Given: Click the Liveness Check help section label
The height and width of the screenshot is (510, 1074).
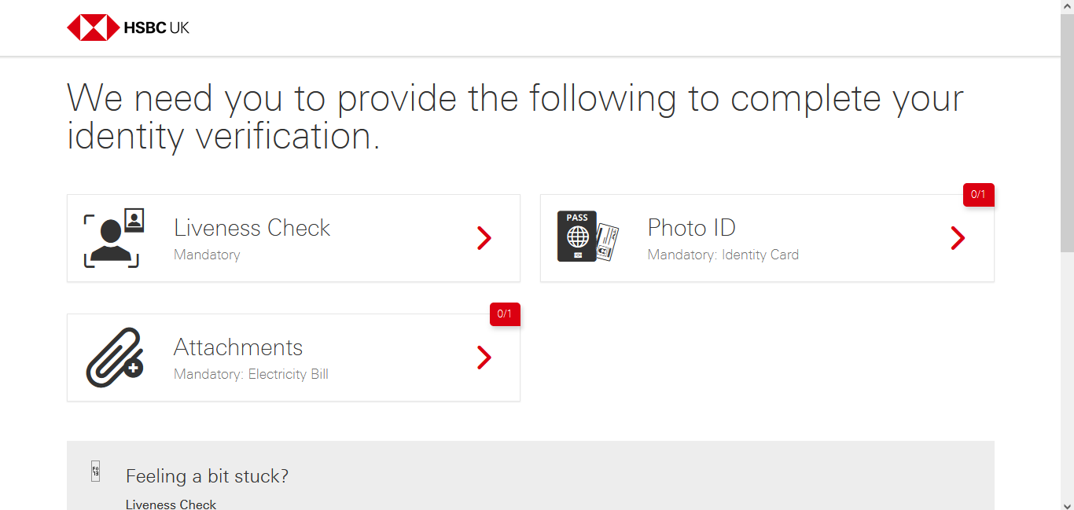Looking at the screenshot, I should coord(171,504).
